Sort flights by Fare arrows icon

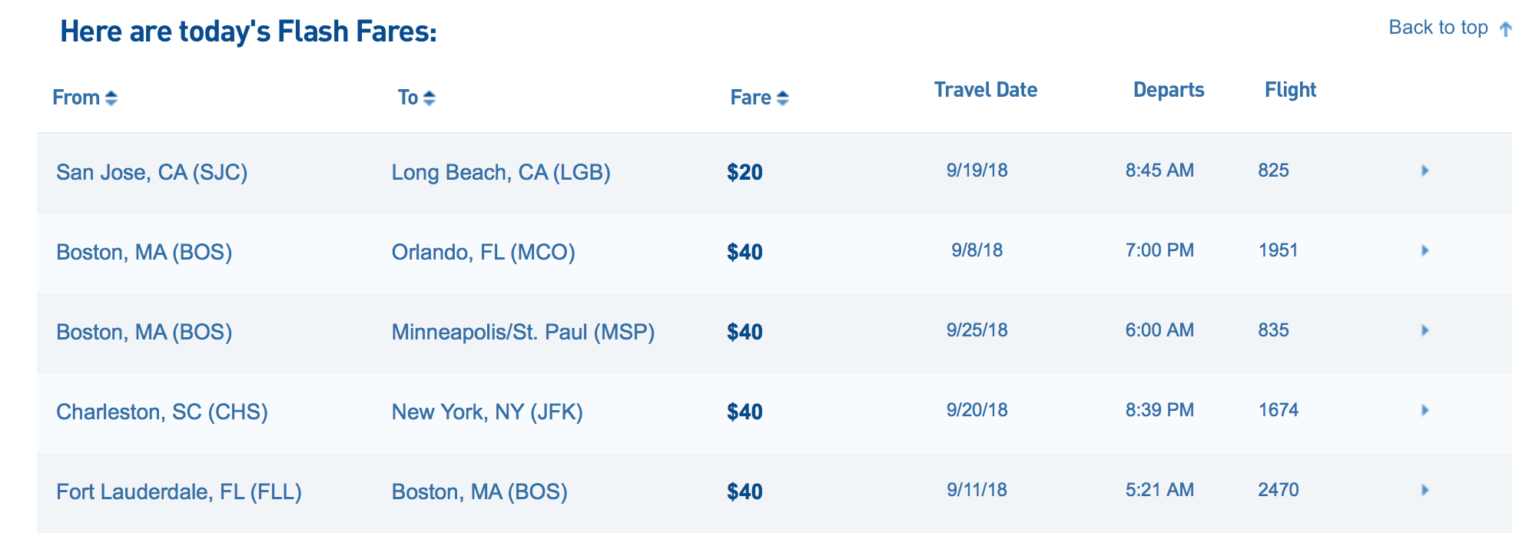[x=783, y=98]
